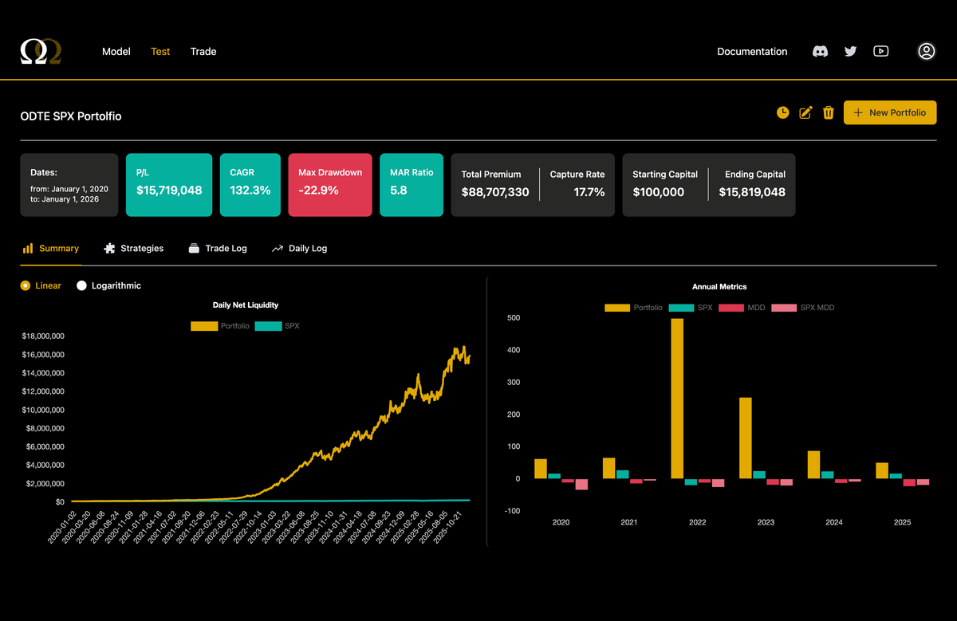957x621 pixels.
Task: Open the user account profile icon
Action: click(x=926, y=52)
